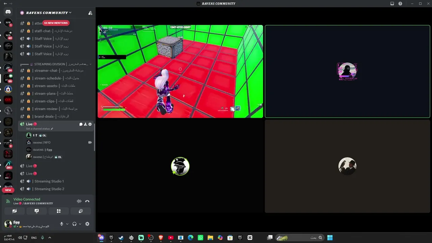Join Streaming Studio 2 voice channel
The height and width of the screenshot is (243, 432).
point(56,189)
